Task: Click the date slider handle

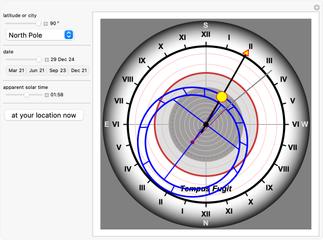Action: [x=39, y=59]
